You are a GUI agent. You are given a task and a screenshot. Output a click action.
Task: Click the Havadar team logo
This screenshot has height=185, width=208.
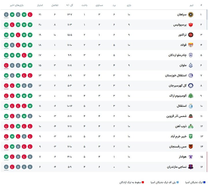191,157
